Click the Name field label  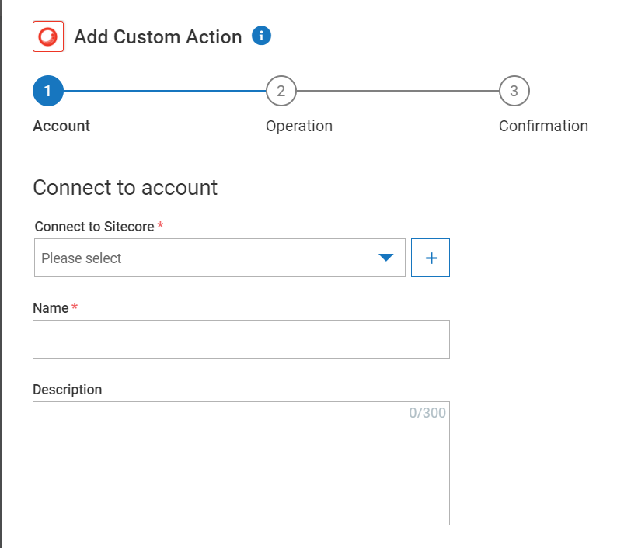pos(51,308)
